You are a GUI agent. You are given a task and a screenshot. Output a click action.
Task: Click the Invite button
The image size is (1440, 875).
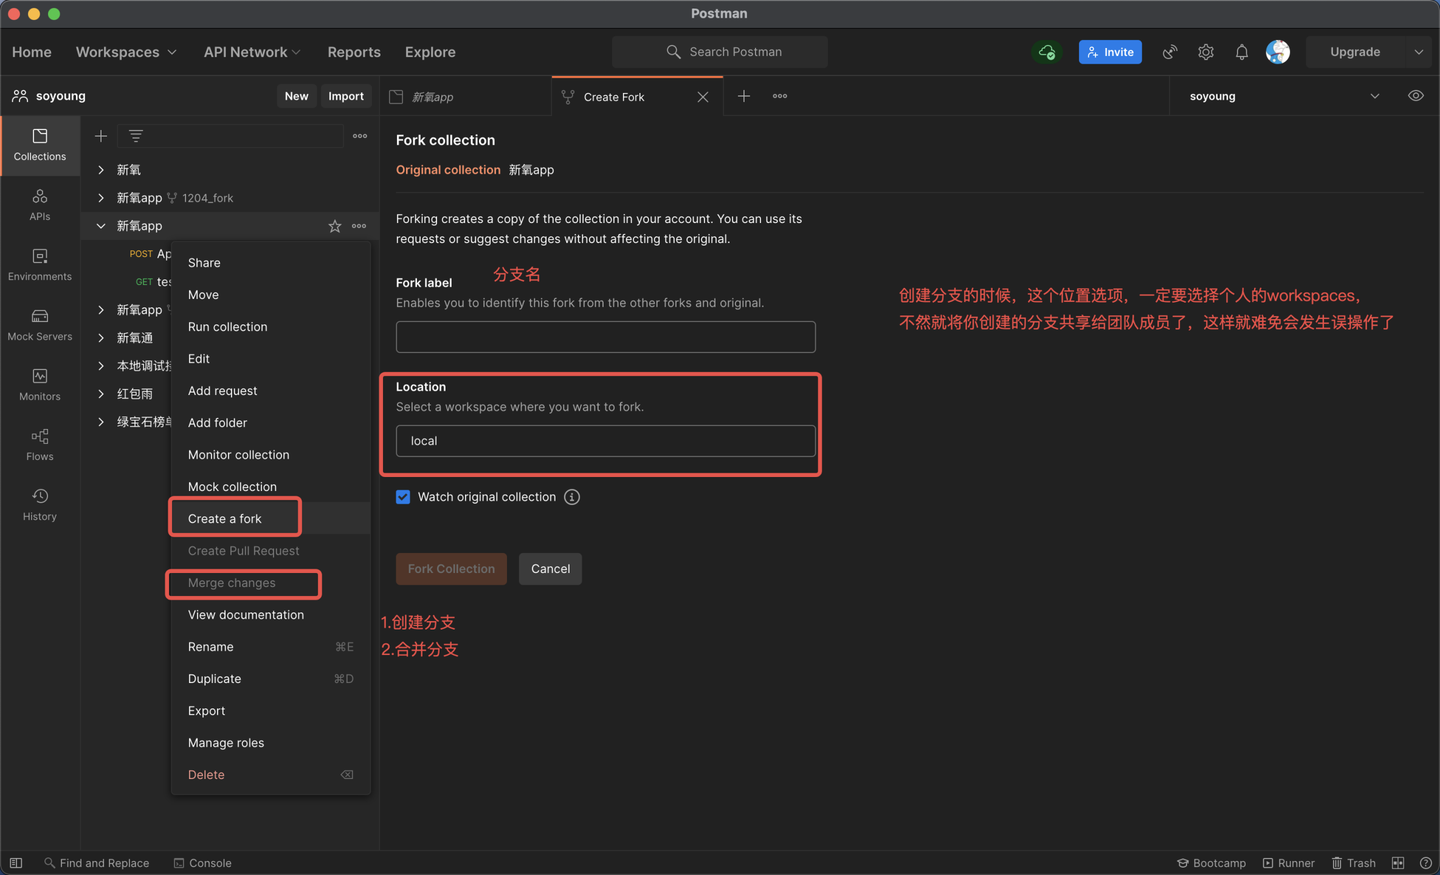point(1110,52)
